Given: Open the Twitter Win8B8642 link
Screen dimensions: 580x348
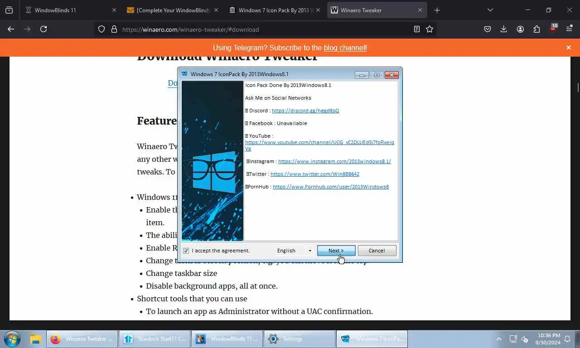Looking at the screenshot, I should pos(315,174).
